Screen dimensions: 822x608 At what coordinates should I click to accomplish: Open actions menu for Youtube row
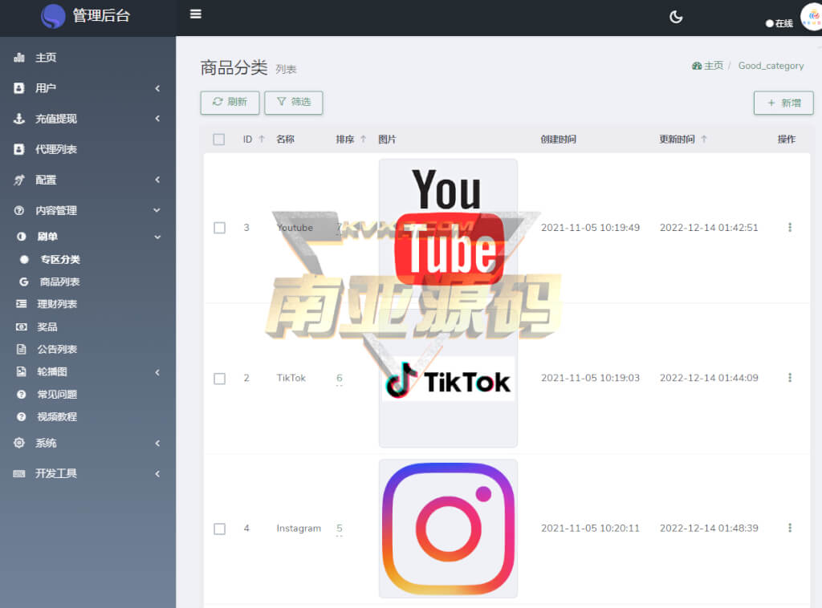click(790, 227)
